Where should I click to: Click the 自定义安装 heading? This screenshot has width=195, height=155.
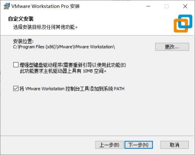(x=21, y=19)
